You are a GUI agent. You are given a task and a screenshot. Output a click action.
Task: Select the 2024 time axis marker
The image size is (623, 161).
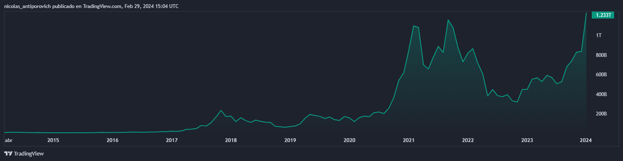click(586, 140)
